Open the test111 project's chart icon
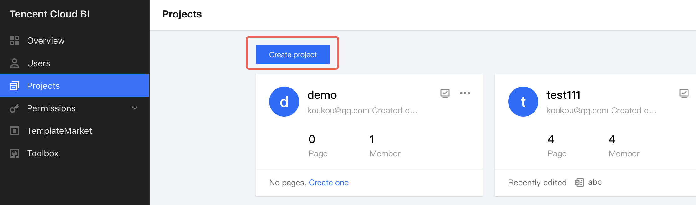Viewport: 696px width, 205px height. tap(684, 93)
